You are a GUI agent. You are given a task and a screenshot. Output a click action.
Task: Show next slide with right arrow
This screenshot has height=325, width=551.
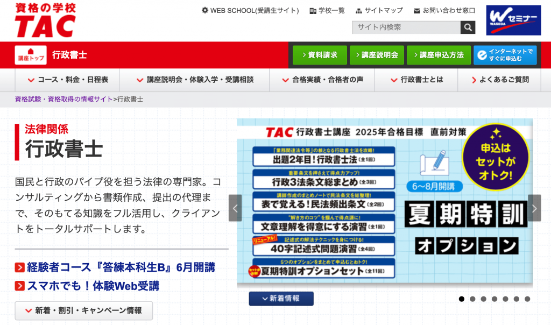click(534, 208)
